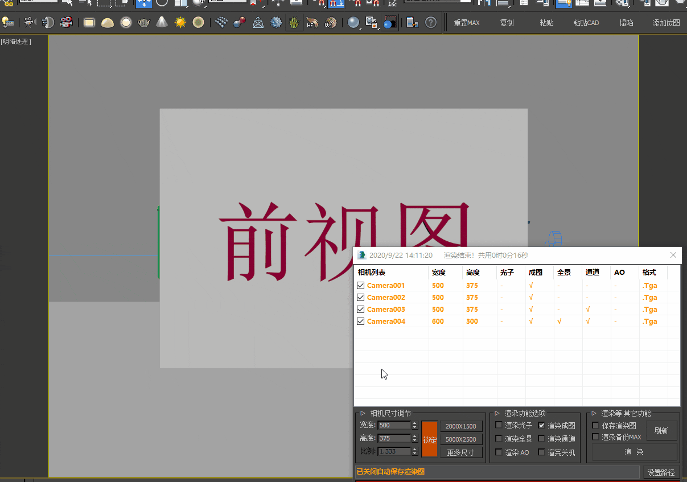Open help via the question mark icon
Viewport: 687px width, 482px height.
pos(431,22)
